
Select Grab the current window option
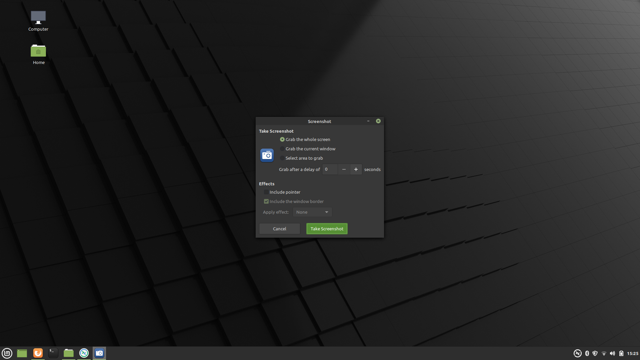(308, 149)
